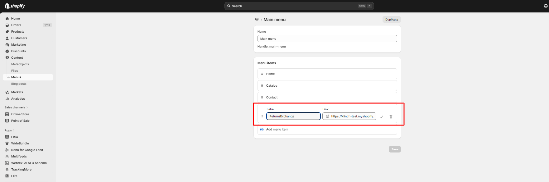The height and width of the screenshot is (182, 549).
Task: Delete the Return/Exchange menu item via trash icon
Action: pos(391,117)
